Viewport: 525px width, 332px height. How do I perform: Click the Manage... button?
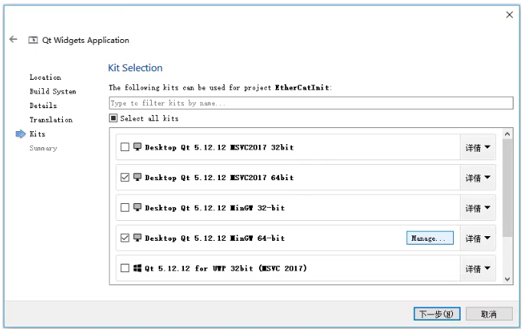click(430, 238)
